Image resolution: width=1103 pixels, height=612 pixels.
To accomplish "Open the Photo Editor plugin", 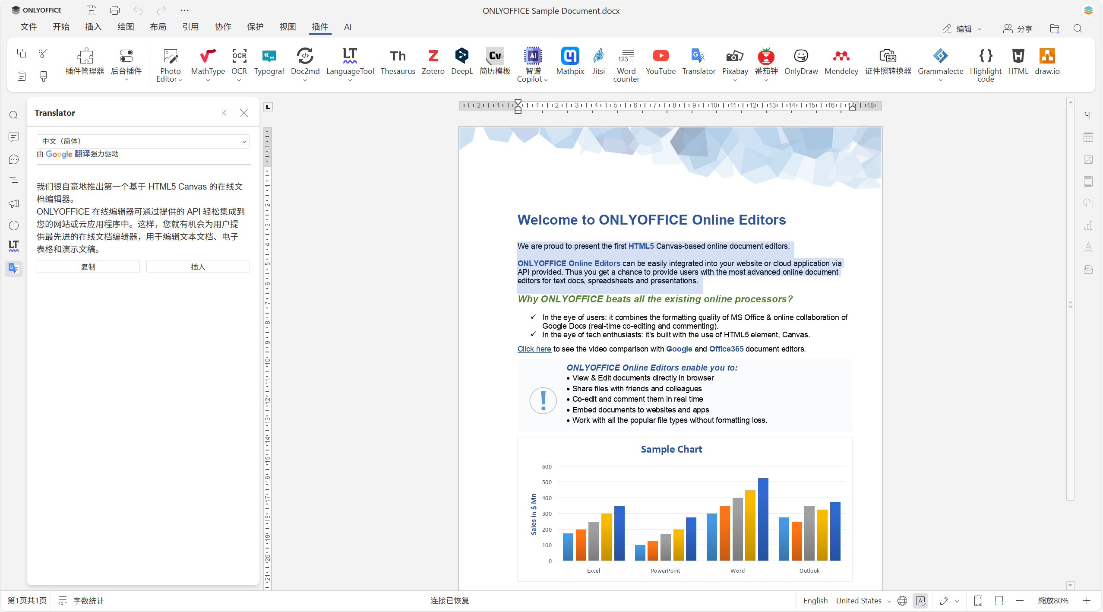I will click(170, 65).
